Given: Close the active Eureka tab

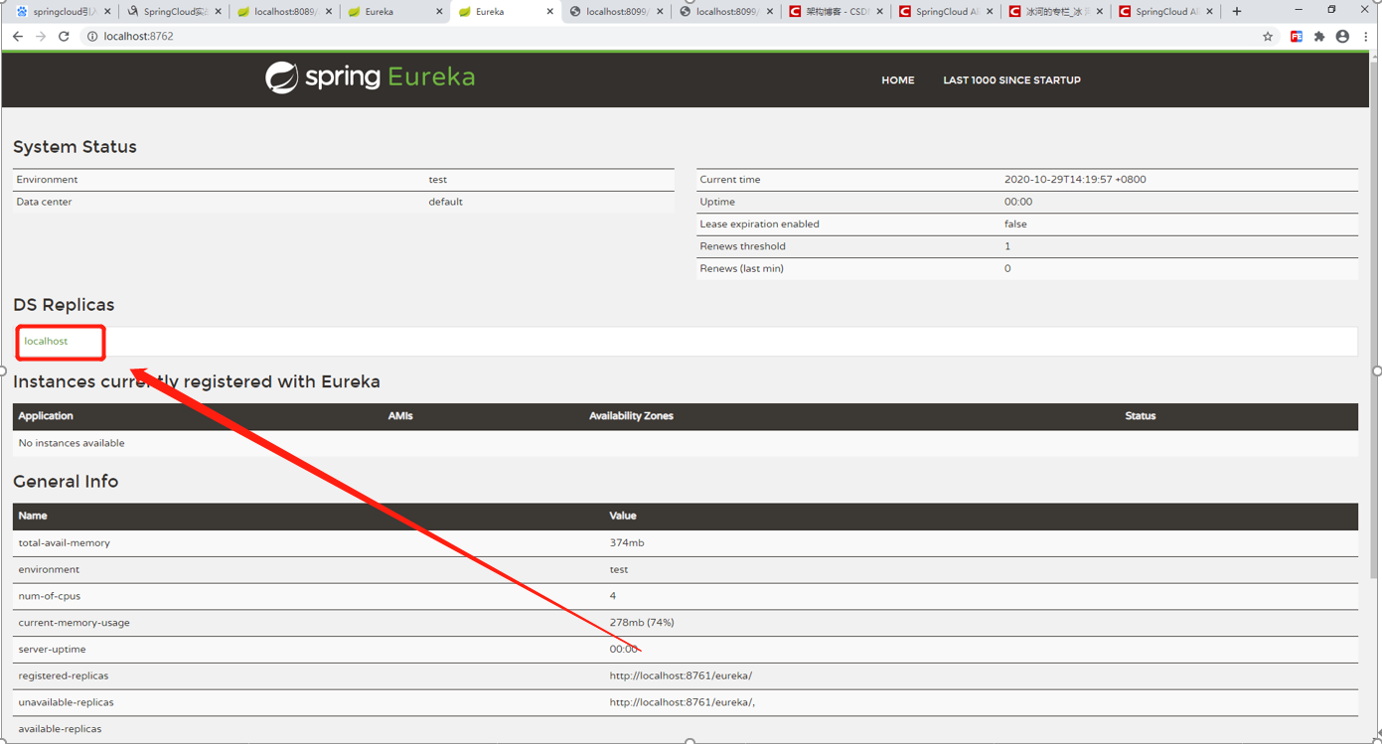Looking at the screenshot, I should tap(550, 12).
